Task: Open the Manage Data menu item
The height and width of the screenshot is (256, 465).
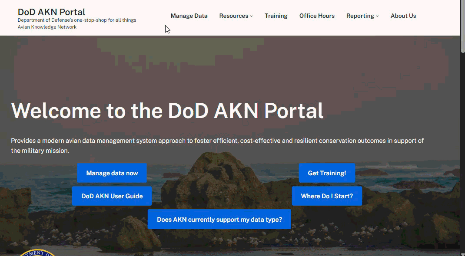Action: coord(189,16)
